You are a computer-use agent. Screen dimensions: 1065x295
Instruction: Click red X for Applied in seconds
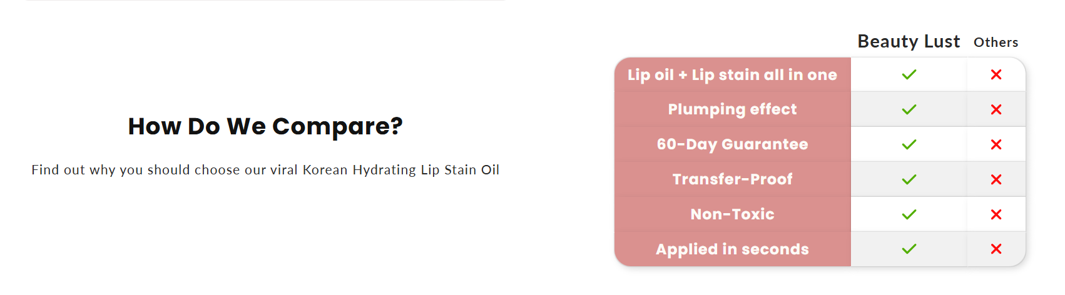[x=996, y=249]
